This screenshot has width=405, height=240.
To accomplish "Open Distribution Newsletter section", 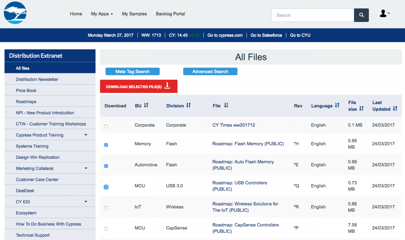I will pos(50,79).
